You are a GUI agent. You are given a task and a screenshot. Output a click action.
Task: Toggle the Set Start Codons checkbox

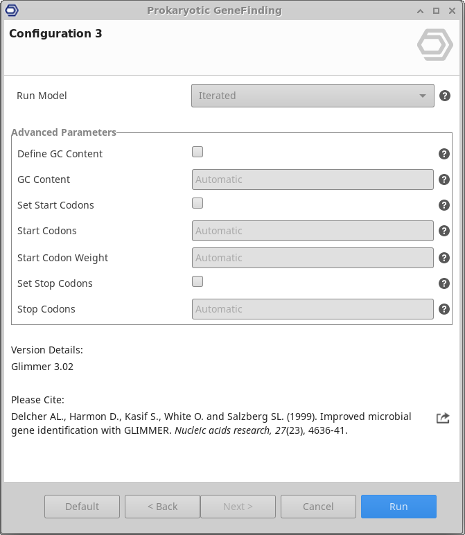click(x=198, y=203)
